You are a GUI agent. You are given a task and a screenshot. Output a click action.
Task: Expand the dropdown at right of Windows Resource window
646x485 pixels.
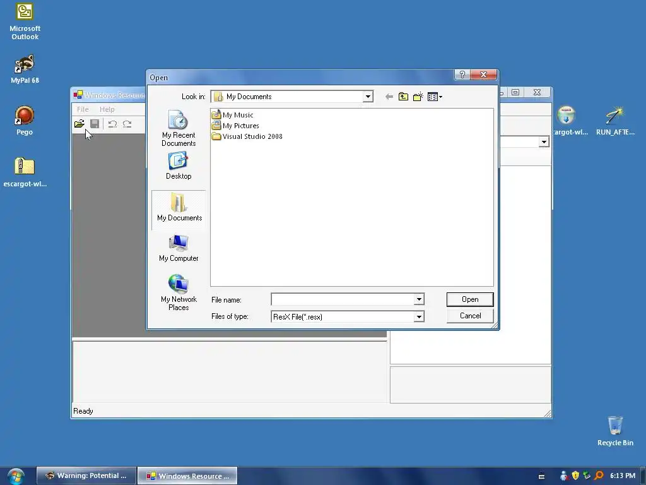[x=544, y=142]
